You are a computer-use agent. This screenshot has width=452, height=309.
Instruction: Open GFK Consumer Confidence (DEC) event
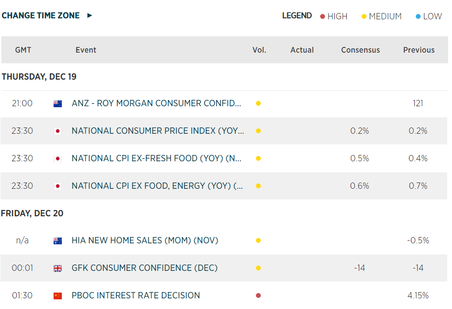click(x=144, y=268)
